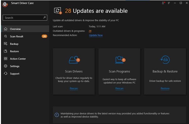The width and height of the screenshot is (189, 124).
Task: Open the hamburger menu icon
Action: point(169,3)
